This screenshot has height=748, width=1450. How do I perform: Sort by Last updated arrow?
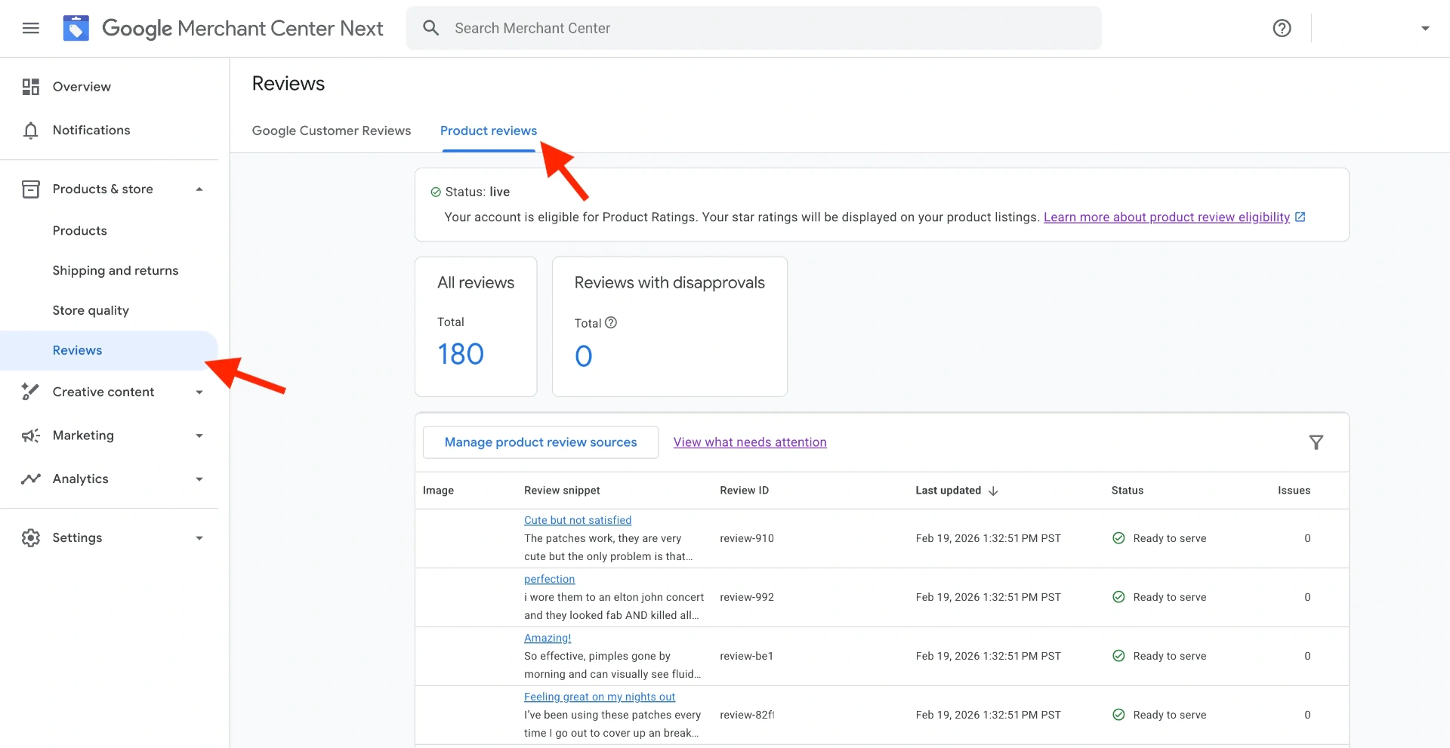tap(993, 491)
